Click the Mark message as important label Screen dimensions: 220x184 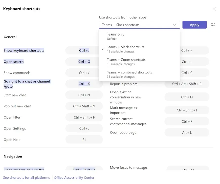123,110
